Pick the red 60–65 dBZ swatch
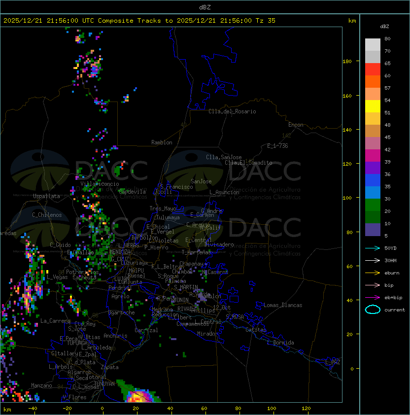 (373, 69)
